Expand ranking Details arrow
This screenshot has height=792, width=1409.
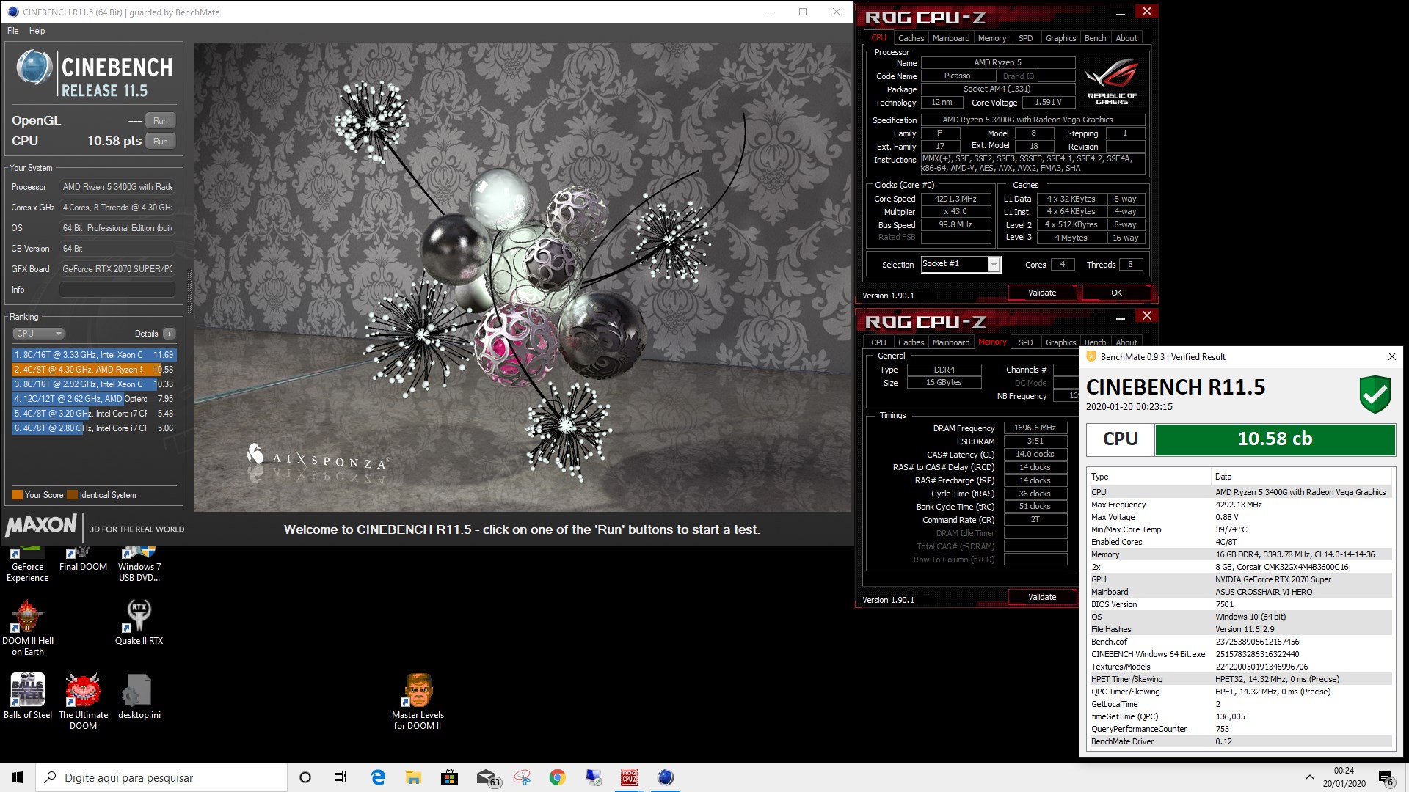(x=170, y=334)
